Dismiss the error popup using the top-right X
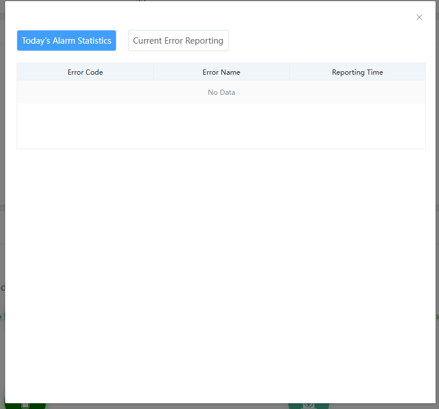This screenshot has width=439, height=409. [x=419, y=17]
